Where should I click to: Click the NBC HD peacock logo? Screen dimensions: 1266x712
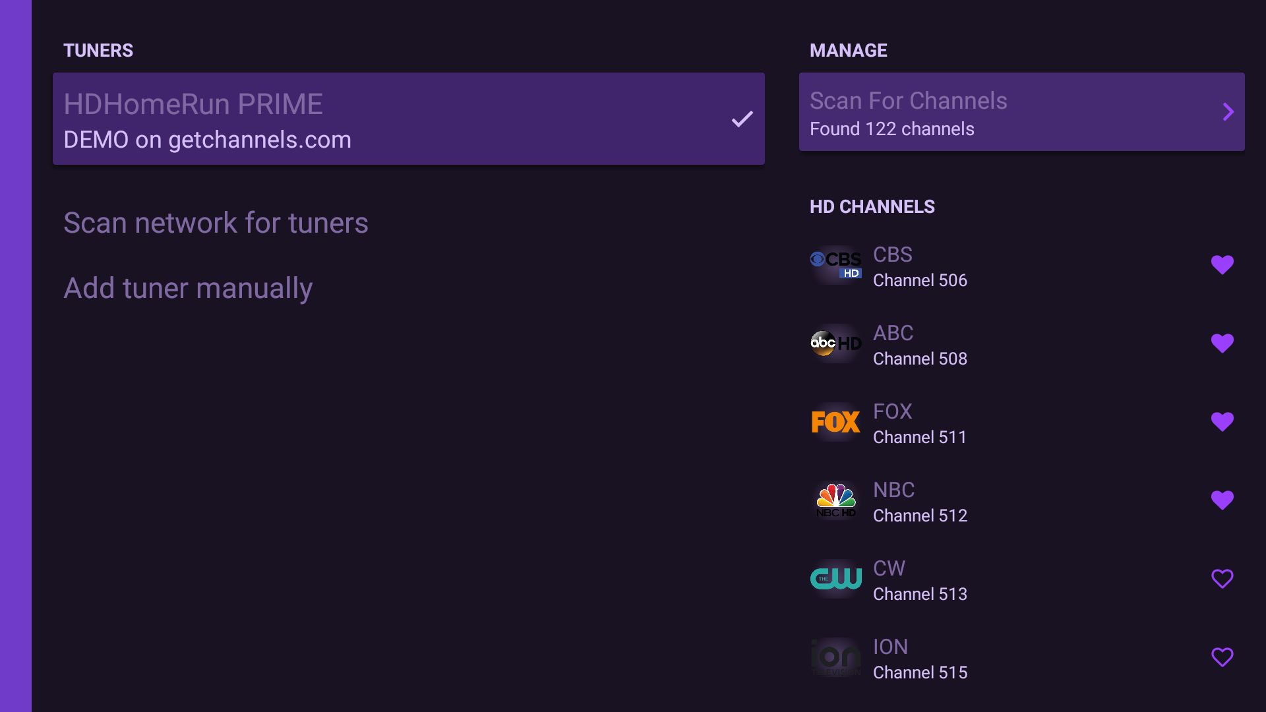coord(836,500)
